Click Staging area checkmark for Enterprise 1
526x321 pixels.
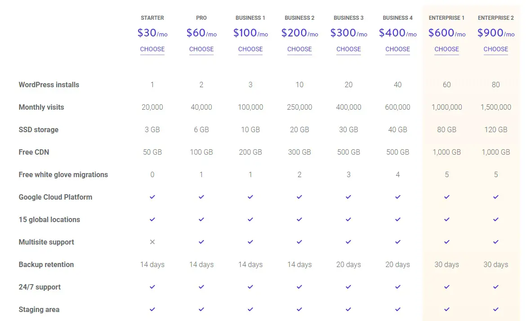click(446, 309)
